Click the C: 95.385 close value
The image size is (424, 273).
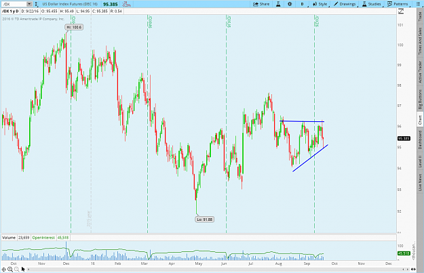(100, 12)
